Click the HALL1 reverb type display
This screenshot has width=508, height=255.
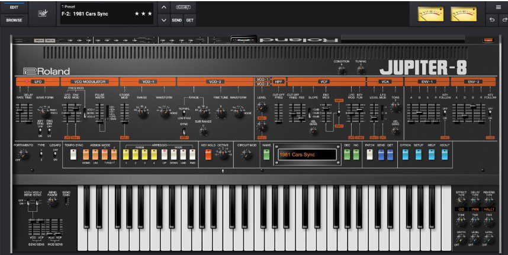pyautogui.click(x=489, y=209)
